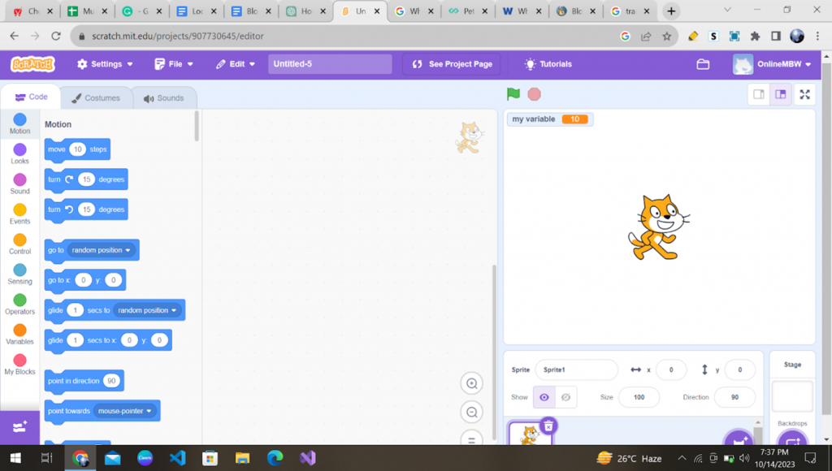The image size is (832, 471).
Task: Click the See Project Page button
Action: 452,64
